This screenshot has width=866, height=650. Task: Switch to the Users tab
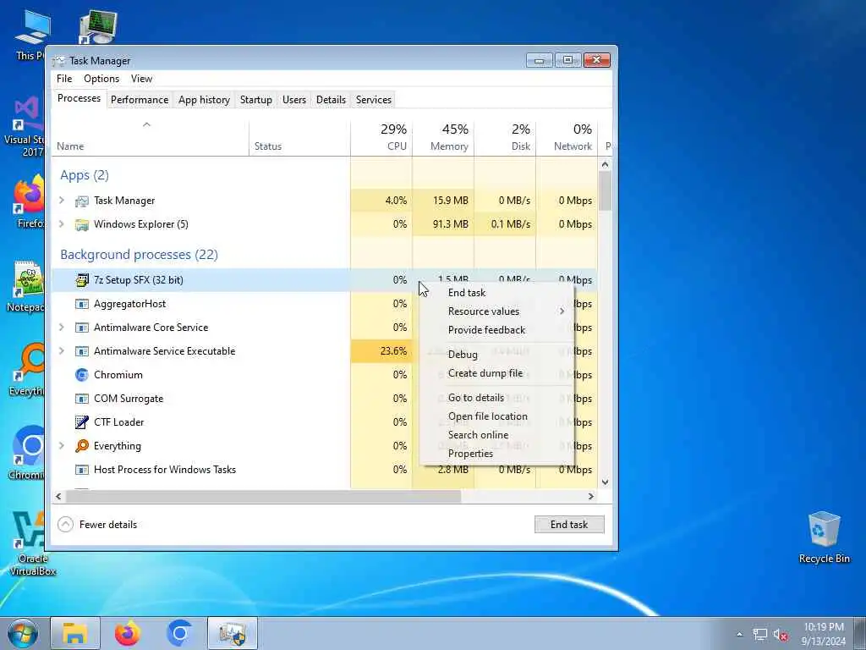[x=293, y=100]
